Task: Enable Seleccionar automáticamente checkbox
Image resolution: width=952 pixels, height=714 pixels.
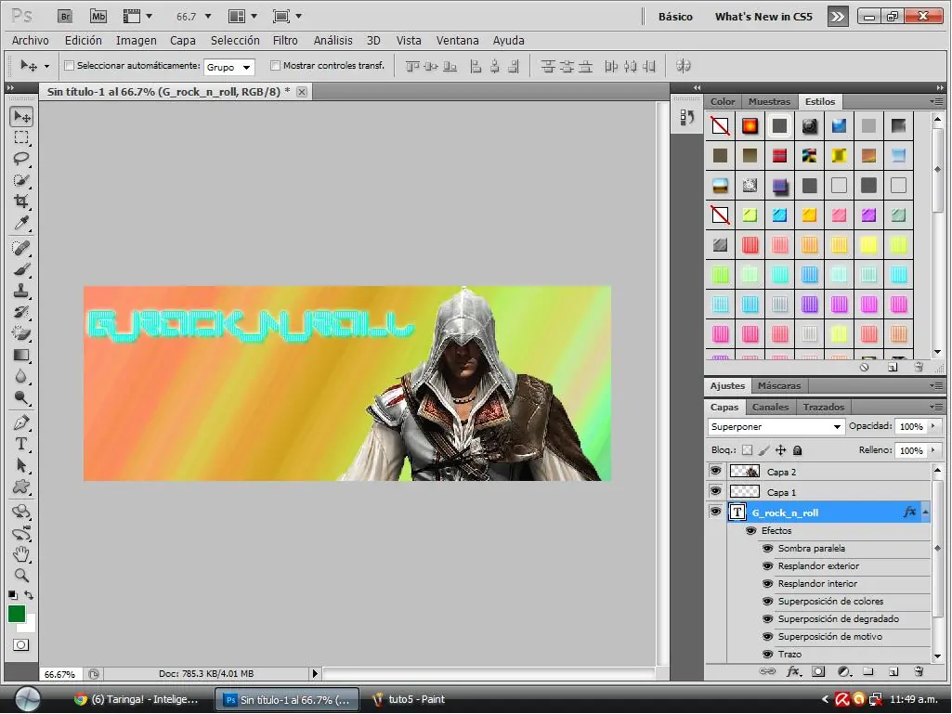Action: coord(70,66)
